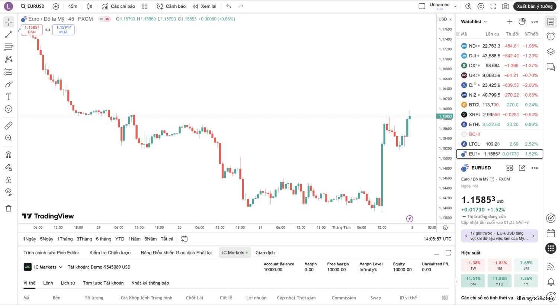Click the Xuất bản ý tưởng button

(x=535, y=6)
